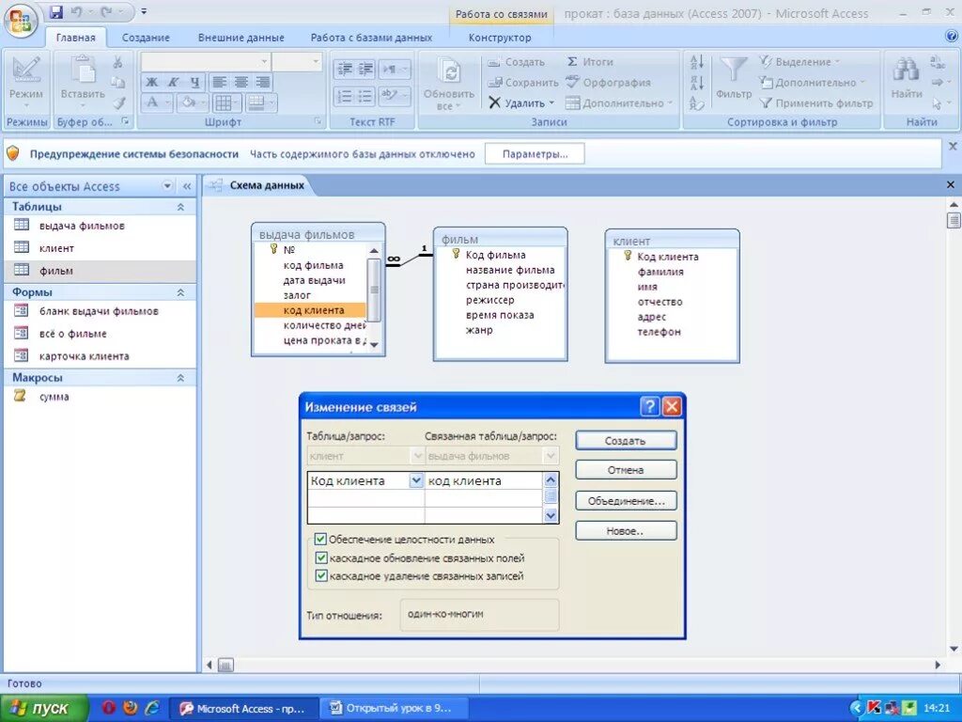The width and height of the screenshot is (962, 722).
Task: Collapse the Макросы group
Action: pyautogui.click(x=180, y=378)
